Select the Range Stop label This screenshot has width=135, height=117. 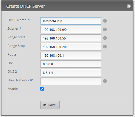point(16,46)
